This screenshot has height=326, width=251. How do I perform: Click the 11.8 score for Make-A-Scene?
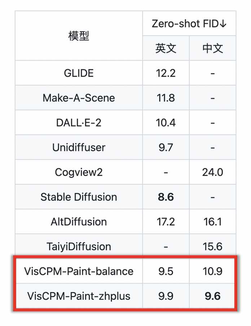pos(166,98)
